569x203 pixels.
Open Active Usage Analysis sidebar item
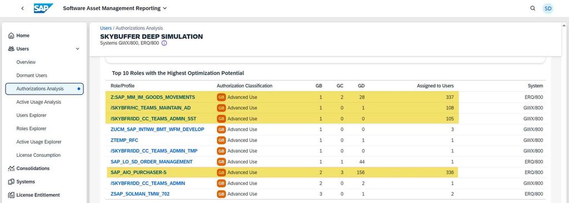coord(38,102)
